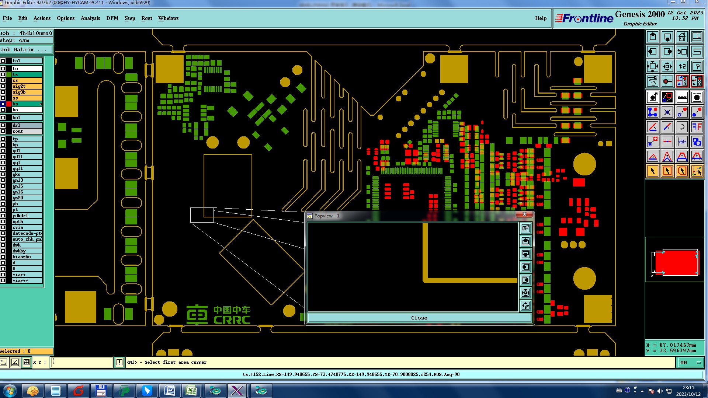Click the Help link in menu bar
This screenshot has width=708, height=398.
pos(541,18)
